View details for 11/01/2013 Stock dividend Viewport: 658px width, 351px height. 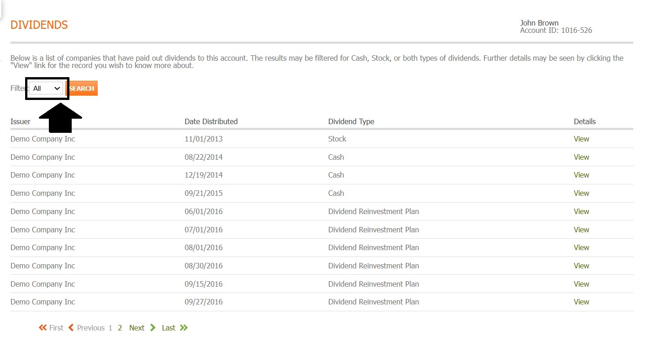coord(581,139)
